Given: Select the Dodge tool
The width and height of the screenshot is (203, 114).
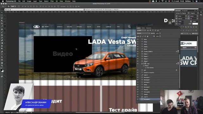Looking at the screenshot, I should (x=2, y=48).
